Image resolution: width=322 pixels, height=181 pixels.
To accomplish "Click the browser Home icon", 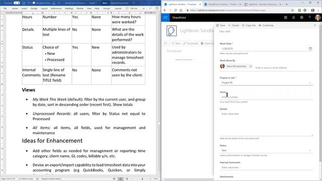I will point(181,10).
